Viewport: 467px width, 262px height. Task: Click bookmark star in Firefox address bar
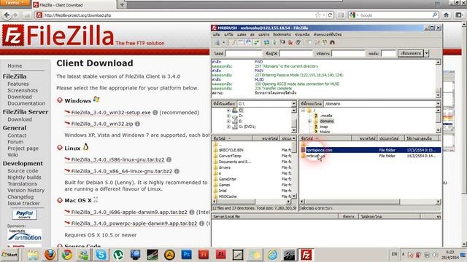point(318,15)
